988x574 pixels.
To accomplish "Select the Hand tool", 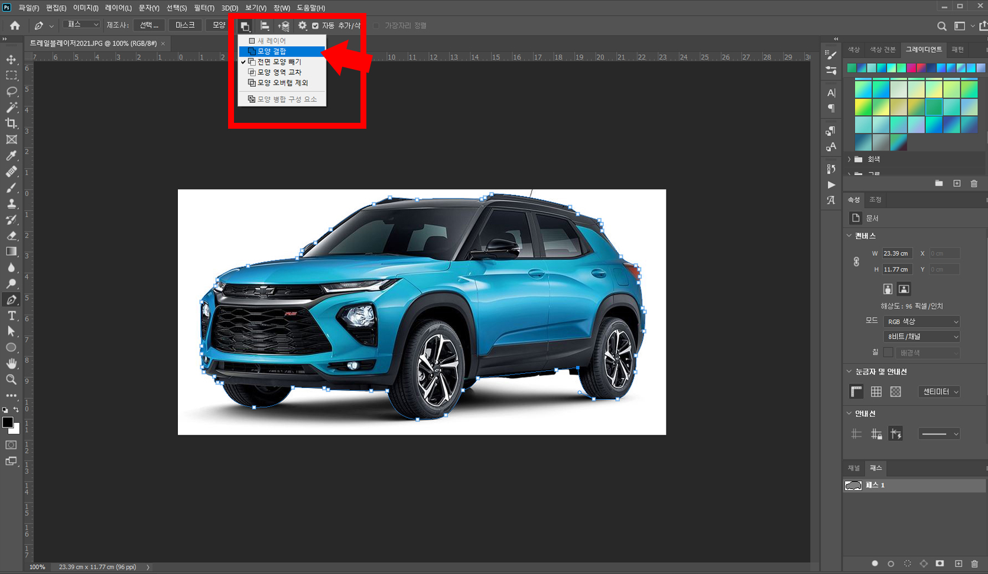I will tap(11, 363).
